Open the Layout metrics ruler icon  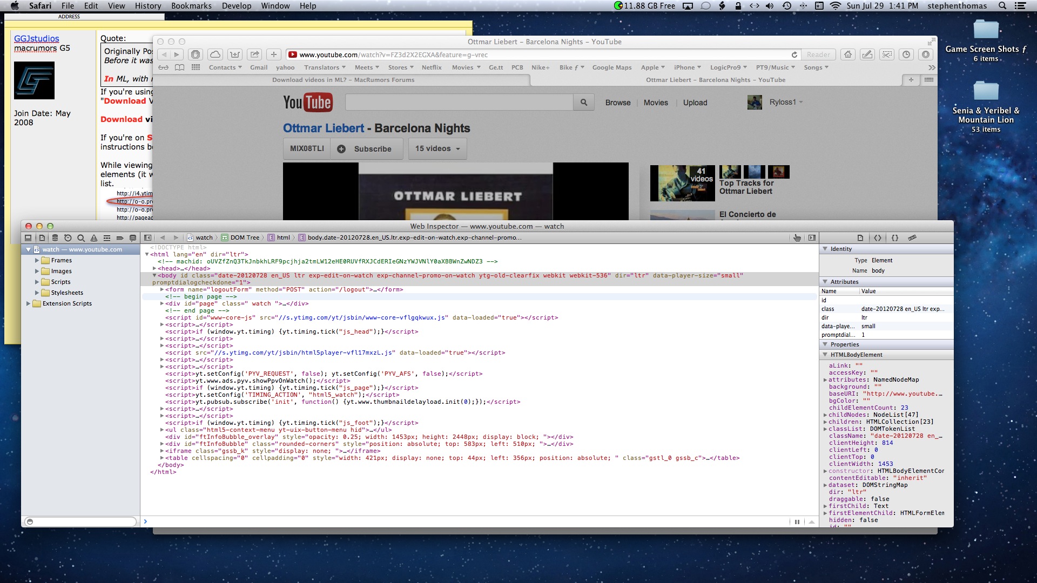pos(912,238)
